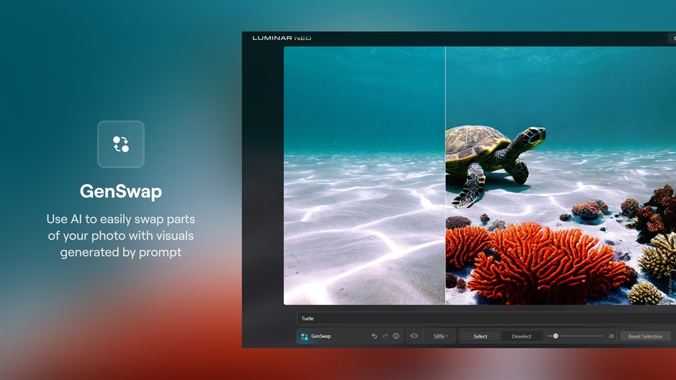Screen dimensions: 676x380
Task: Switch to Deselect mode
Action: coord(522,336)
